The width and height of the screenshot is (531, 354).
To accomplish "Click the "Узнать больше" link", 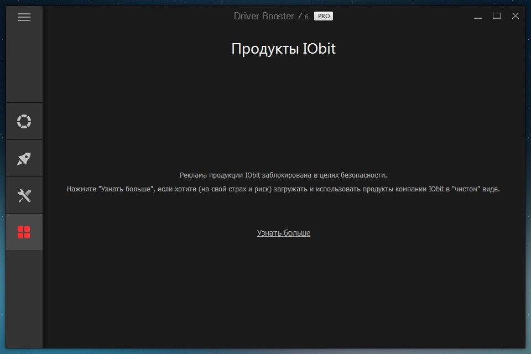I will [283, 233].
